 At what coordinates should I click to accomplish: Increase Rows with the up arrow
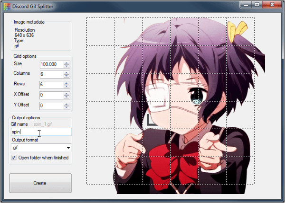[x=66, y=83]
